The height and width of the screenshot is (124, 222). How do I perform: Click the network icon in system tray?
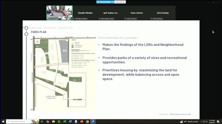[204, 122]
